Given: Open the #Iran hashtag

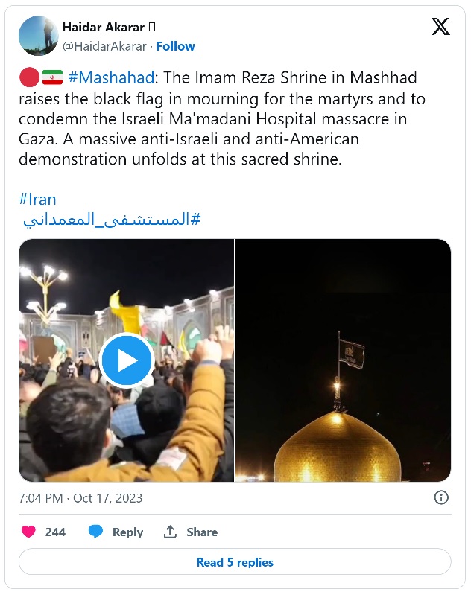Looking at the screenshot, I should [x=37, y=200].
